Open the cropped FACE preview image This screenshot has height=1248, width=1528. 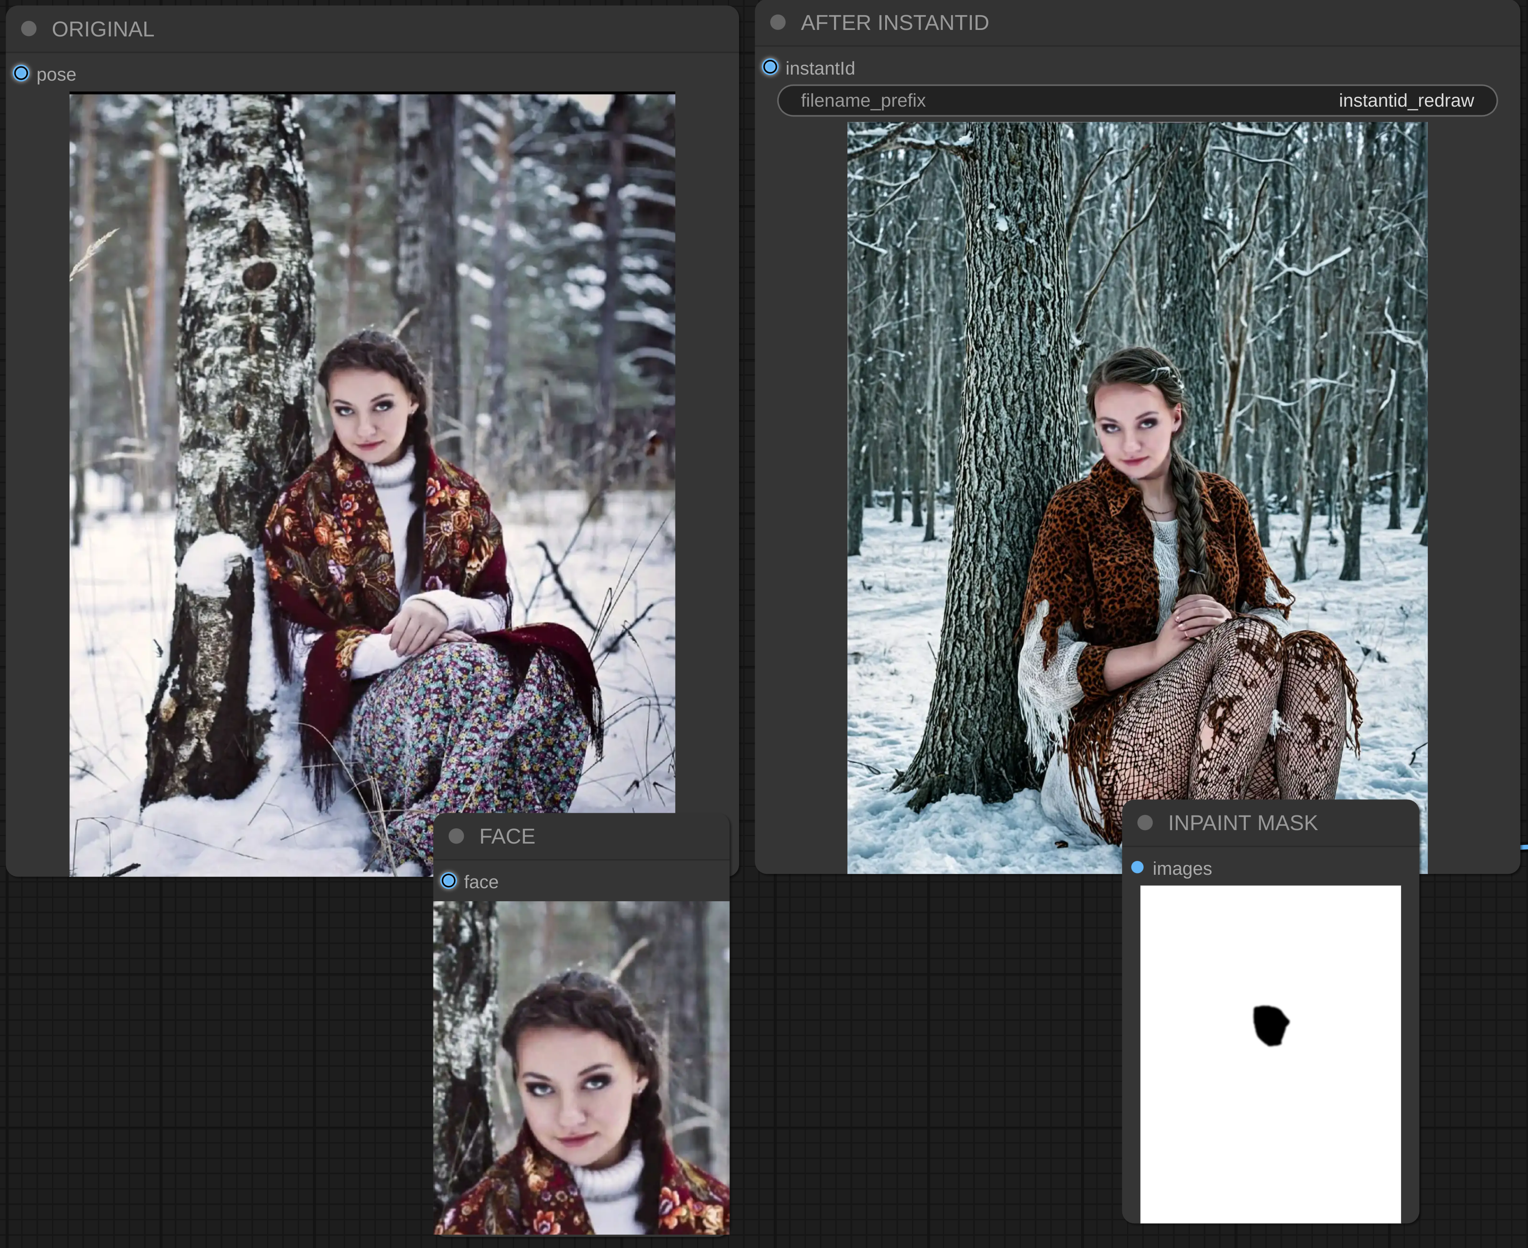pos(581,1068)
